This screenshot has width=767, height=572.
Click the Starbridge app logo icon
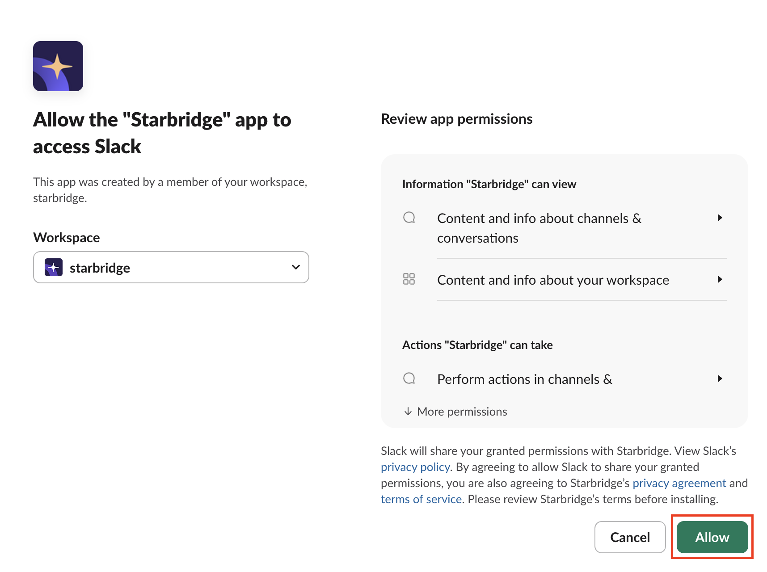coord(58,66)
